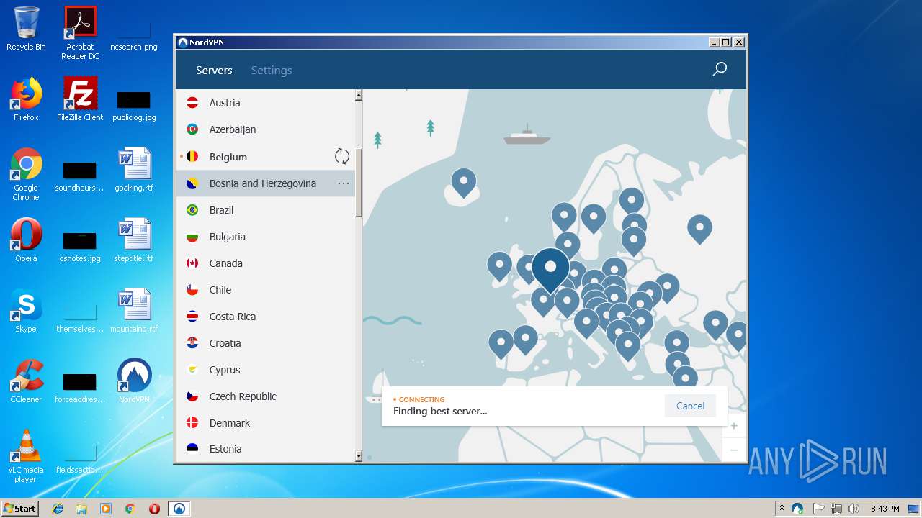This screenshot has height=518, width=922.
Task: Click the Belgium reconnect spinner icon
Action: pyautogui.click(x=342, y=156)
